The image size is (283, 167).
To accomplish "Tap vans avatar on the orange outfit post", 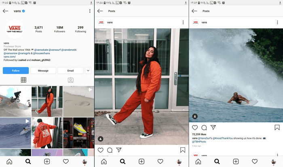I will 101,22.
